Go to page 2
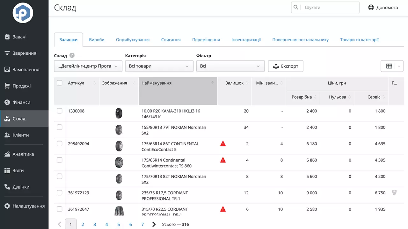Viewport: 408px width, 229px height. pyautogui.click(x=83, y=224)
